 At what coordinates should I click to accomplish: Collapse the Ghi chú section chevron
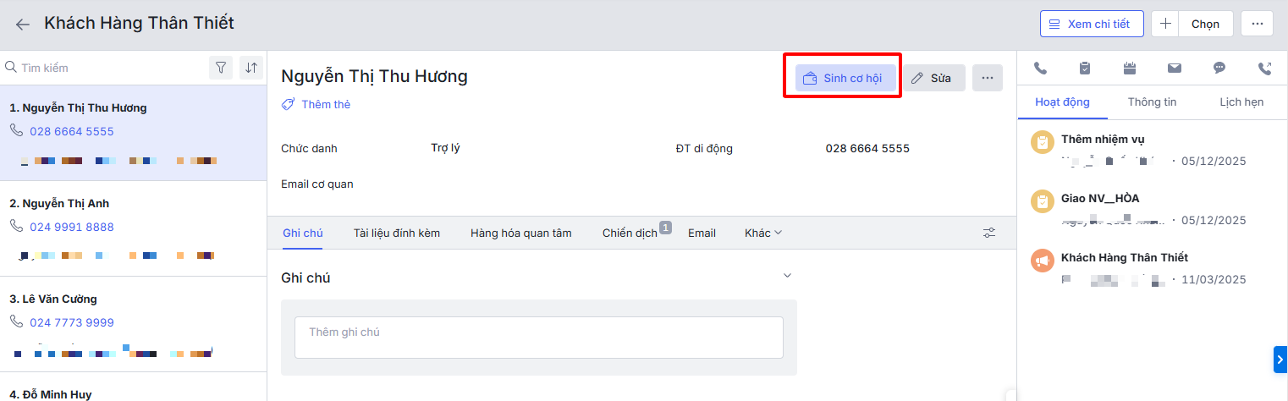pyautogui.click(x=787, y=276)
